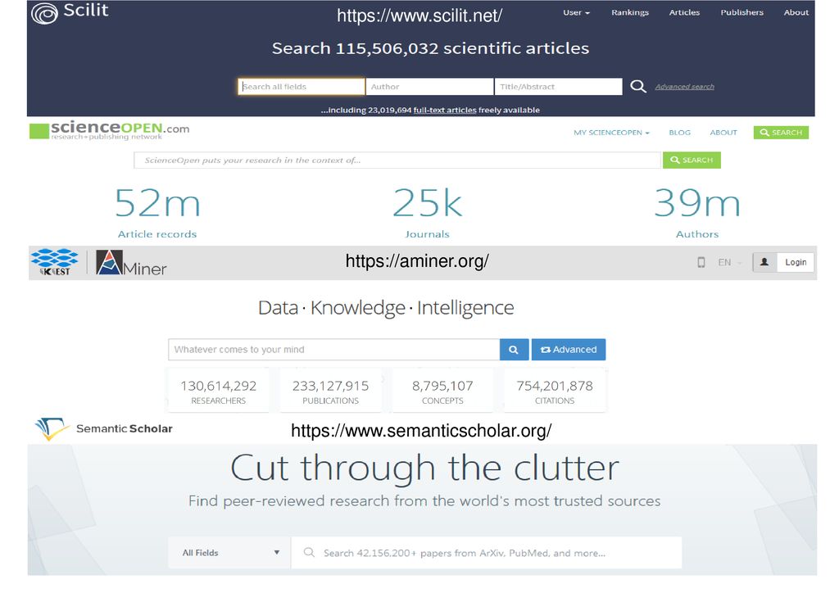This screenshot has width=839, height=593.
Task: Open the User dropdown in Scilit
Action: pyautogui.click(x=576, y=12)
